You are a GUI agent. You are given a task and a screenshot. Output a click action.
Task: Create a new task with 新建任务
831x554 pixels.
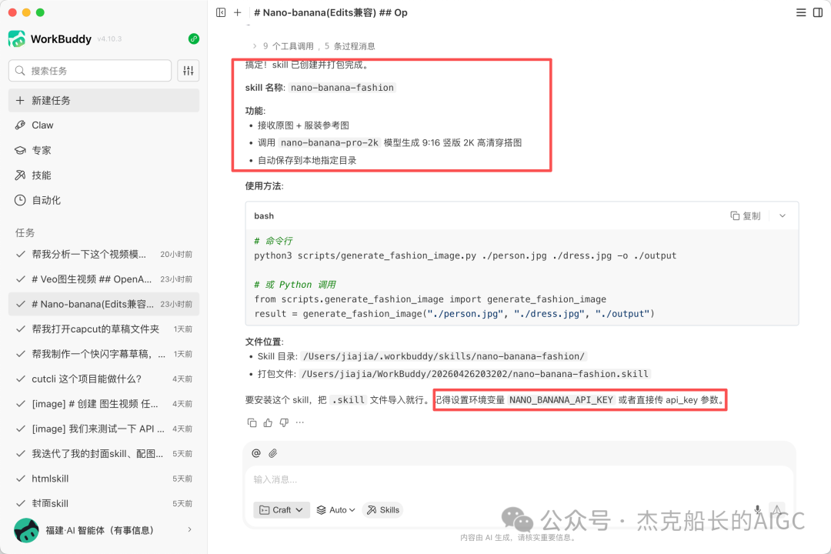[104, 100]
